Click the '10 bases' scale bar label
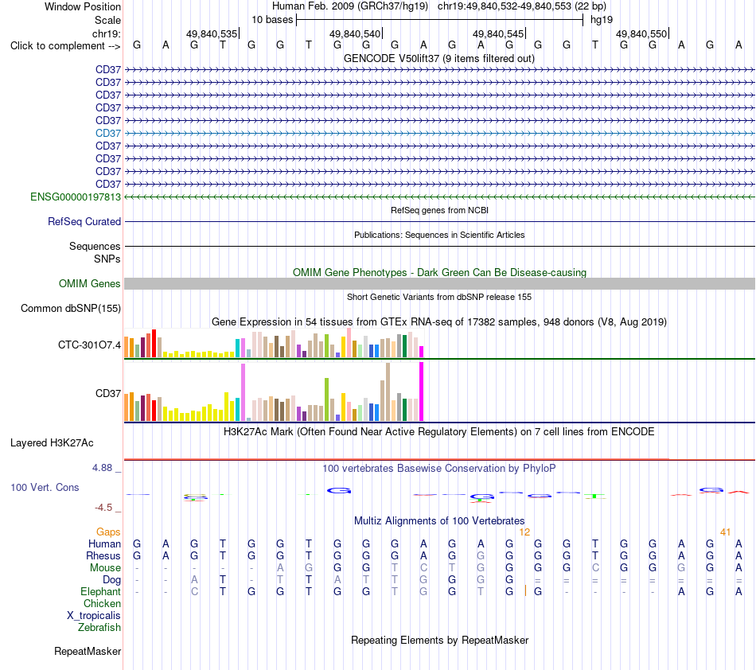This screenshot has width=756, height=670. [x=272, y=20]
